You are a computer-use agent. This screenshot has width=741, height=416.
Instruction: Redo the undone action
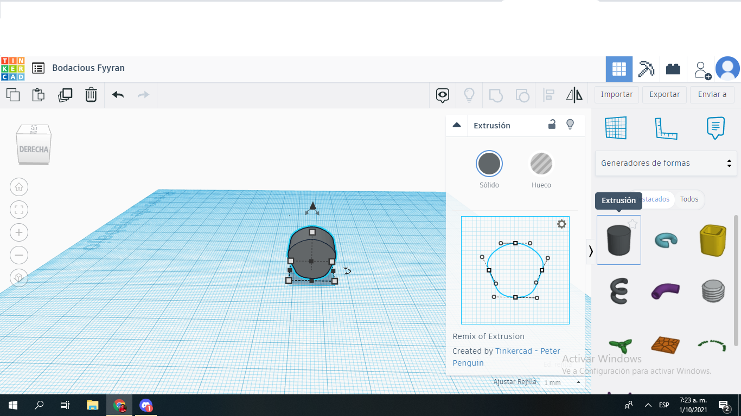pos(143,95)
